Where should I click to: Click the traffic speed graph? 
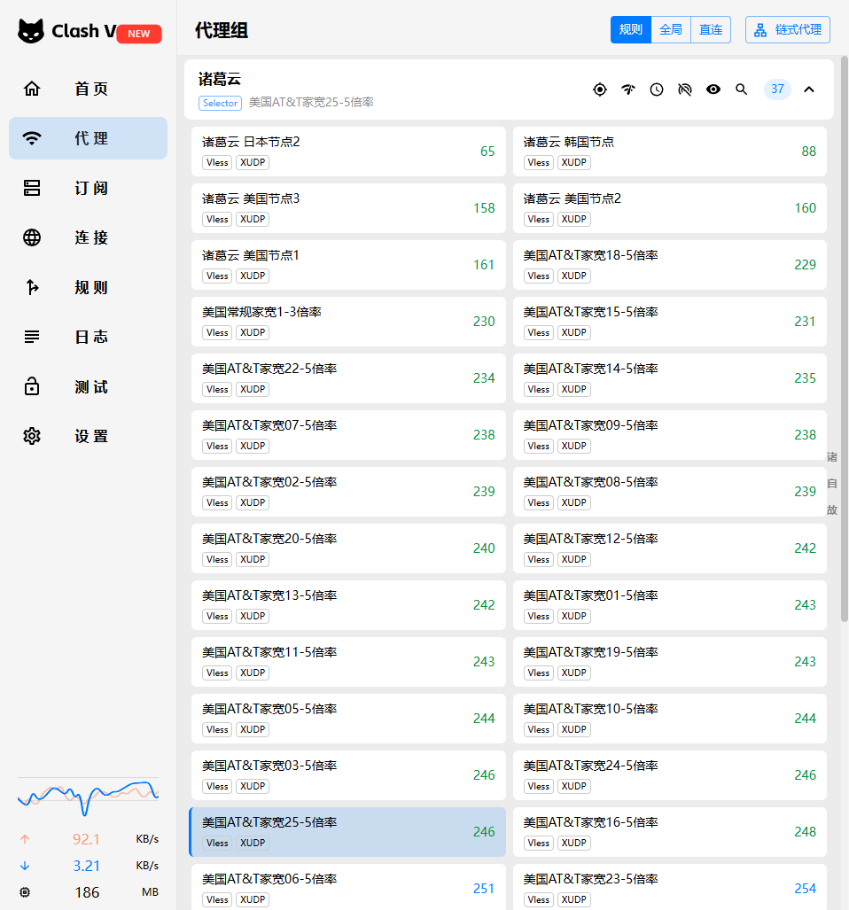pyautogui.click(x=89, y=798)
